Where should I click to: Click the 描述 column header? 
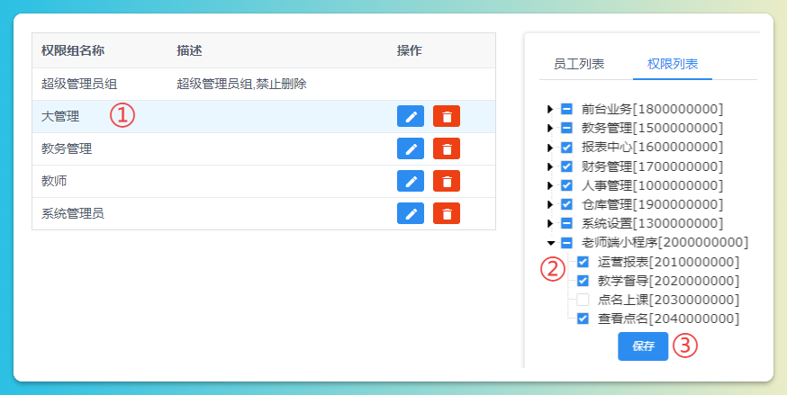click(x=189, y=50)
